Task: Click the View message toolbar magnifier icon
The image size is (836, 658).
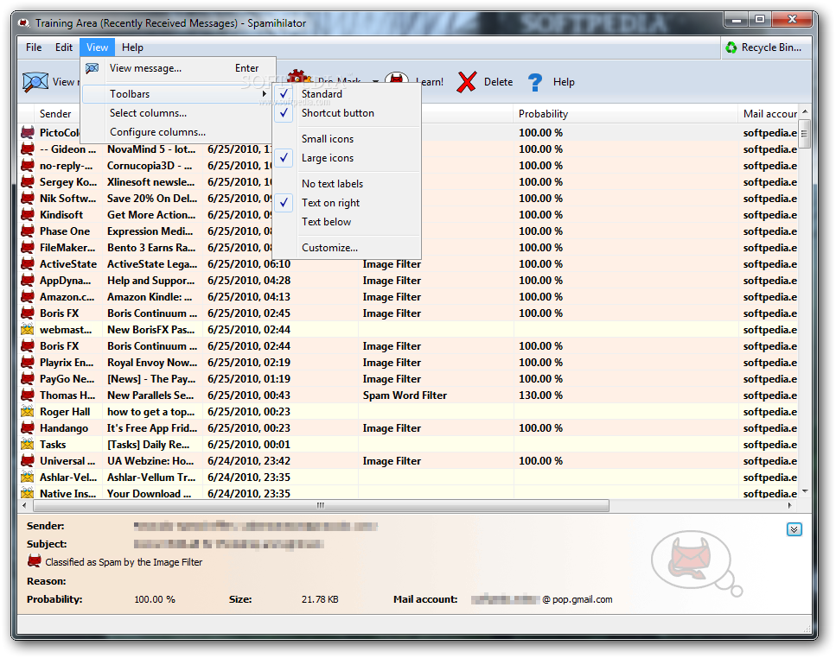Action: pyautogui.click(x=35, y=82)
